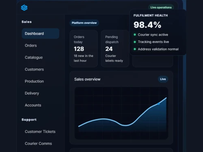Open the Catalogue section
The width and height of the screenshot is (203, 152).
[x=34, y=58]
